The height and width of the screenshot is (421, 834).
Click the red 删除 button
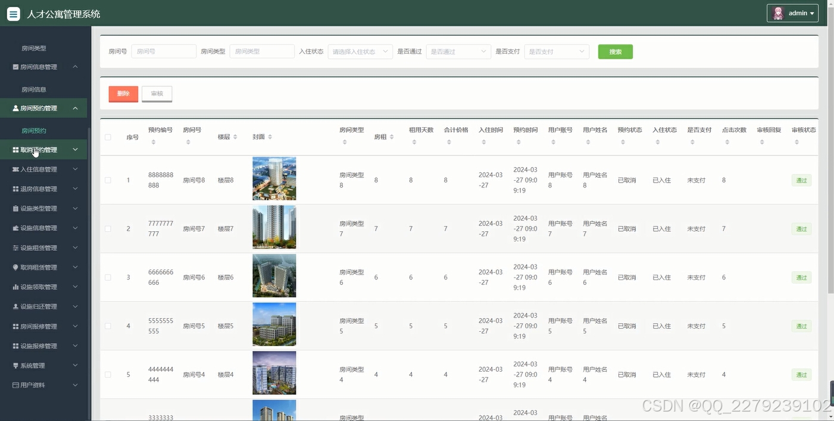123,94
